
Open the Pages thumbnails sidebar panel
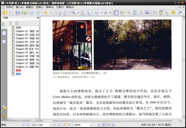pyautogui.click(x=4, y=33)
